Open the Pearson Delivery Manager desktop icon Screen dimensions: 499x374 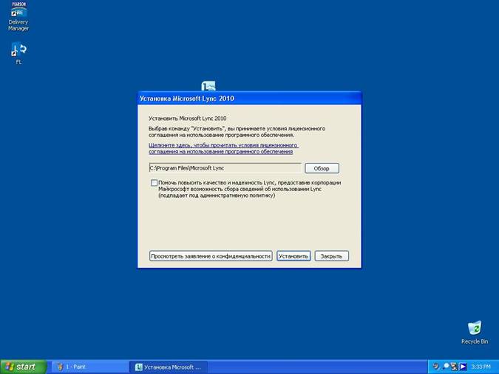[x=18, y=16]
